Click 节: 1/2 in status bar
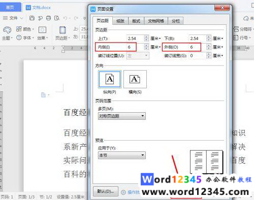Viewport: 254px width, 200px height. click(46, 197)
